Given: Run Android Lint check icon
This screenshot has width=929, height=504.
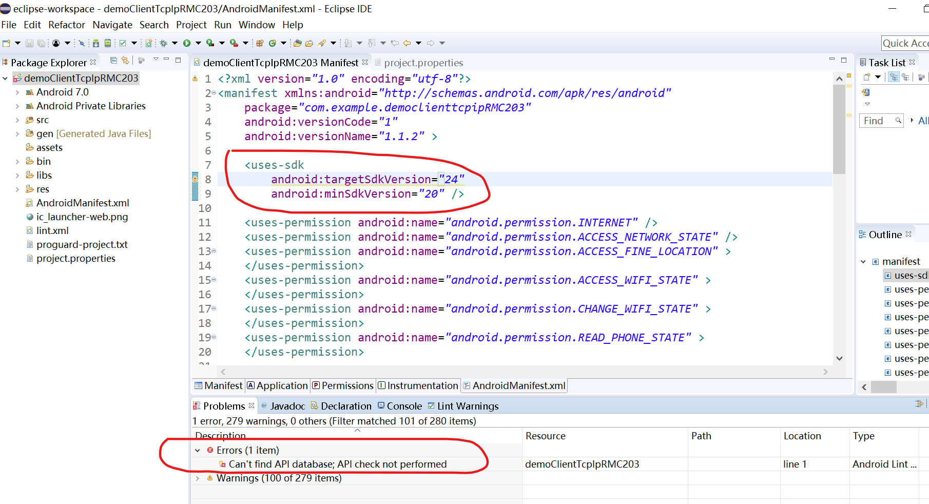Looking at the screenshot, I should click(x=123, y=43).
